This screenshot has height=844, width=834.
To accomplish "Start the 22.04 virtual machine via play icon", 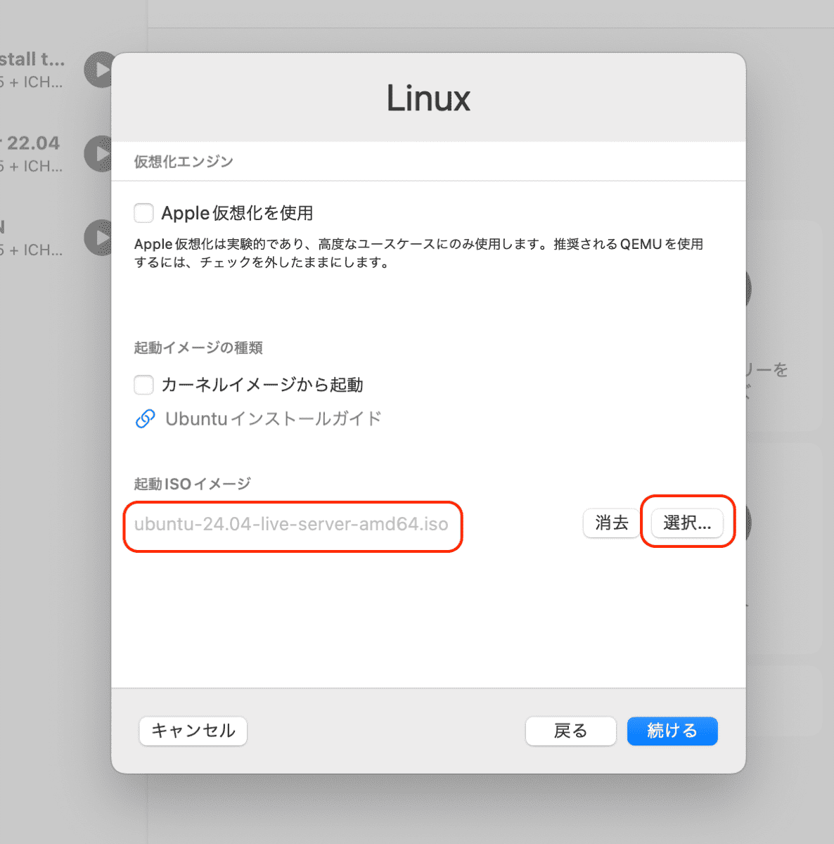I will point(100,153).
